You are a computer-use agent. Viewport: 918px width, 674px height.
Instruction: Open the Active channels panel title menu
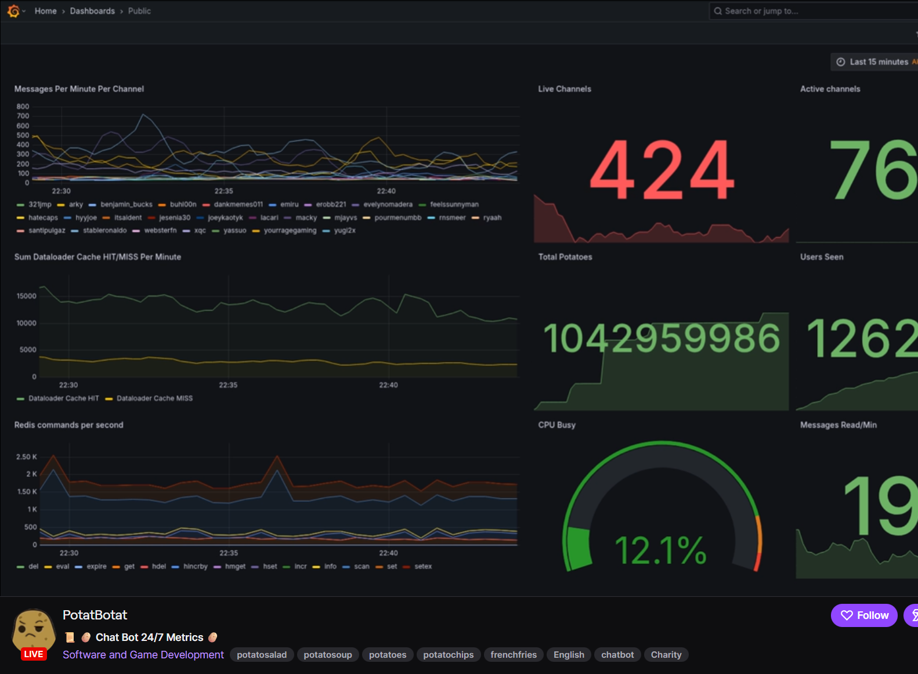click(x=830, y=89)
